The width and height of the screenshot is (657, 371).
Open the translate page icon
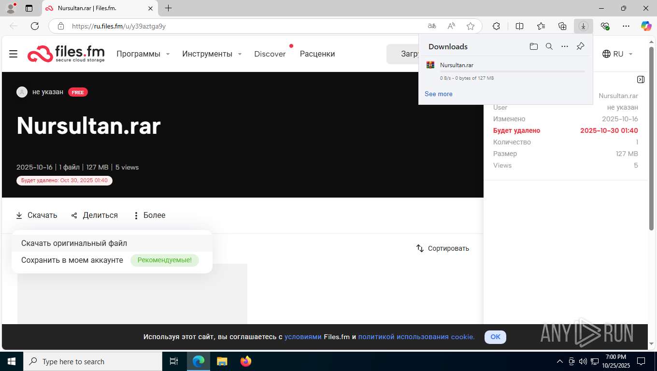coord(432,26)
